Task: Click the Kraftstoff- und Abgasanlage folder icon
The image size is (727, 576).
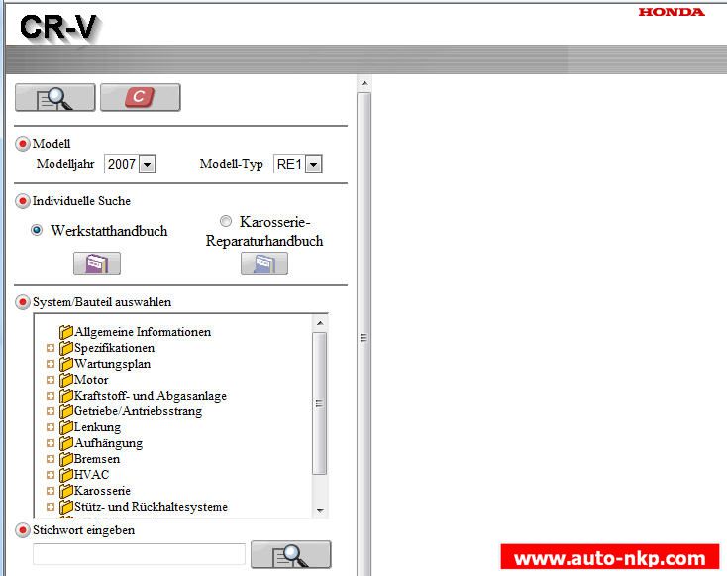Action: [66, 396]
